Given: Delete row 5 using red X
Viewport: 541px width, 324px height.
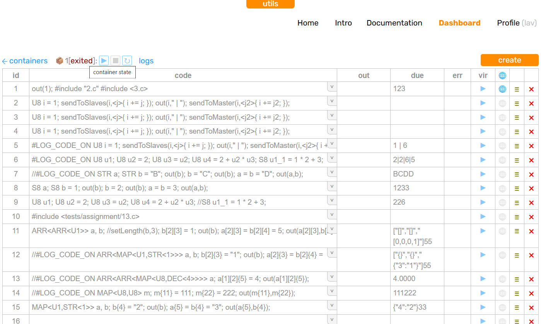Looking at the screenshot, I should point(531,146).
